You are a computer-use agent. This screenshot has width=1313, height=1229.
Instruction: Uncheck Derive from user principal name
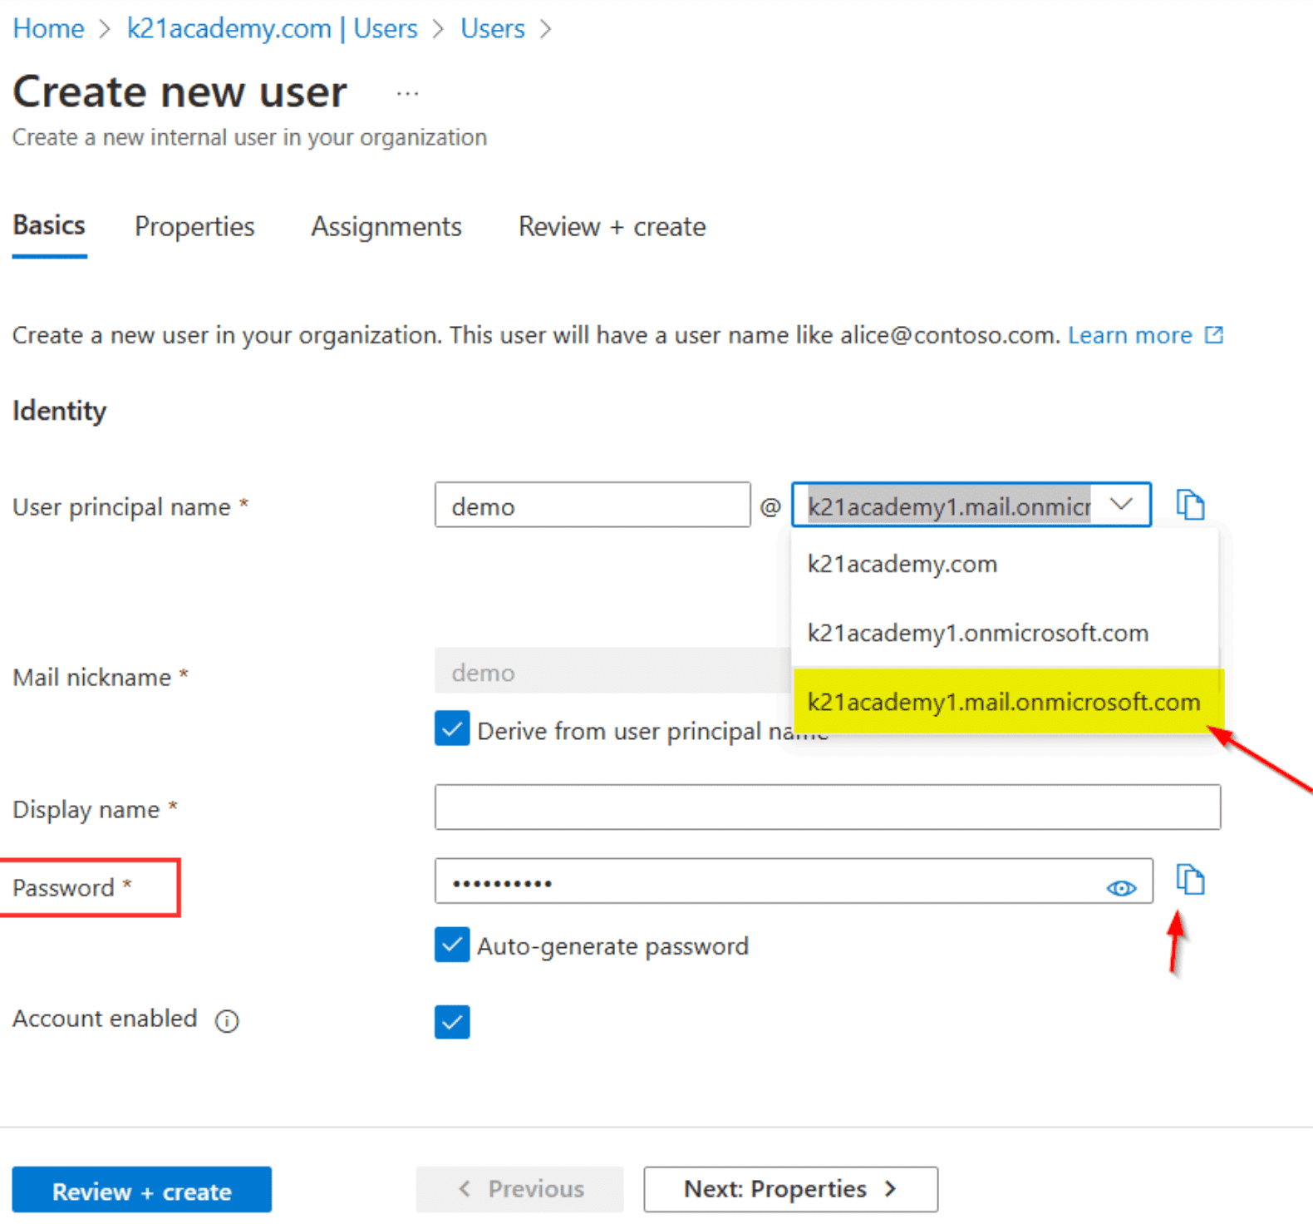pos(452,729)
